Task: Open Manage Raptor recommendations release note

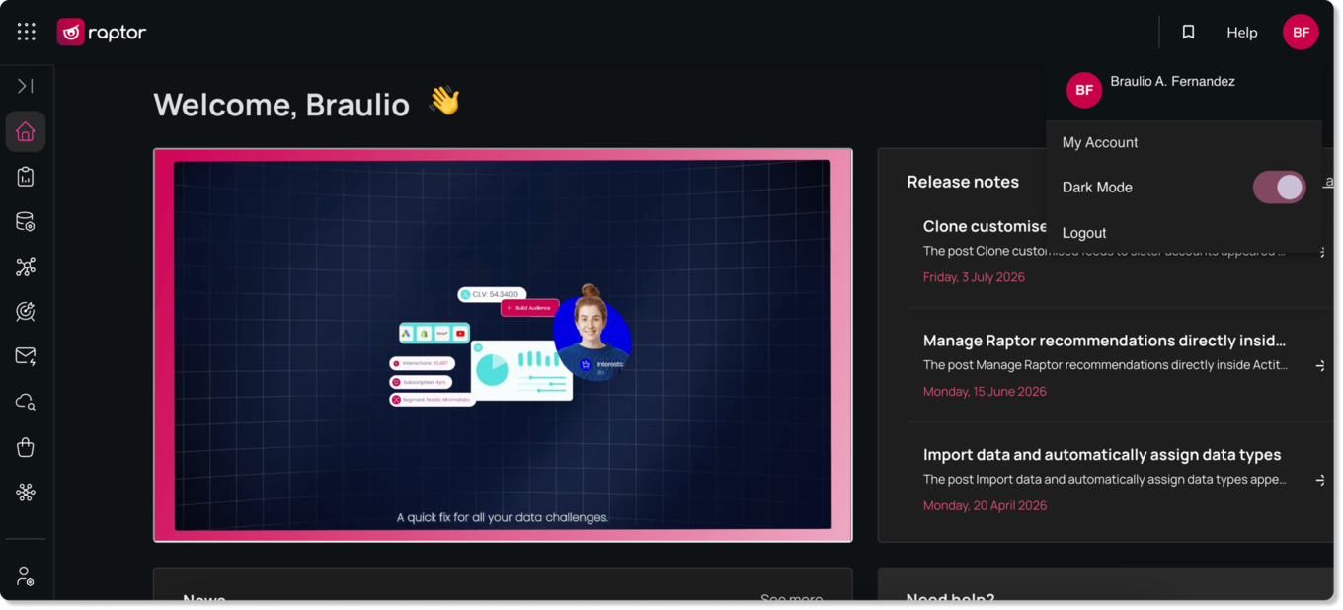Action: click(1104, 341)
